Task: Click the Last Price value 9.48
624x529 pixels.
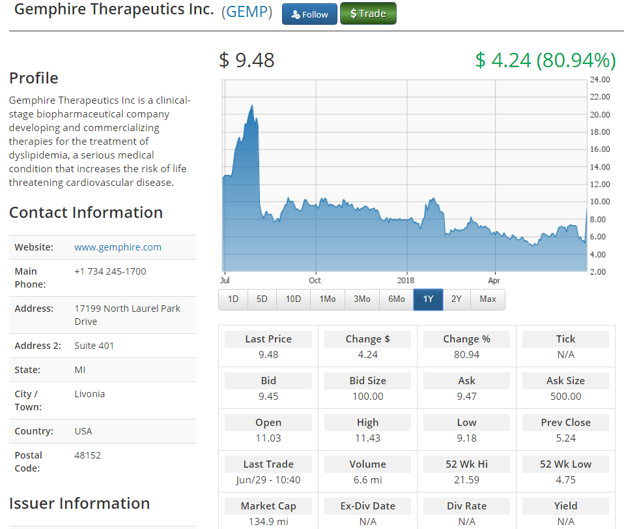Action: pyautogui.click(x=268, y=354)
